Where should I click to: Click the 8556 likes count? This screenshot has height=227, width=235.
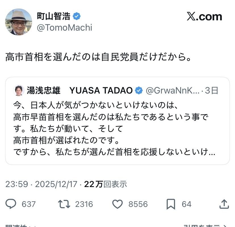coord(138,204)
